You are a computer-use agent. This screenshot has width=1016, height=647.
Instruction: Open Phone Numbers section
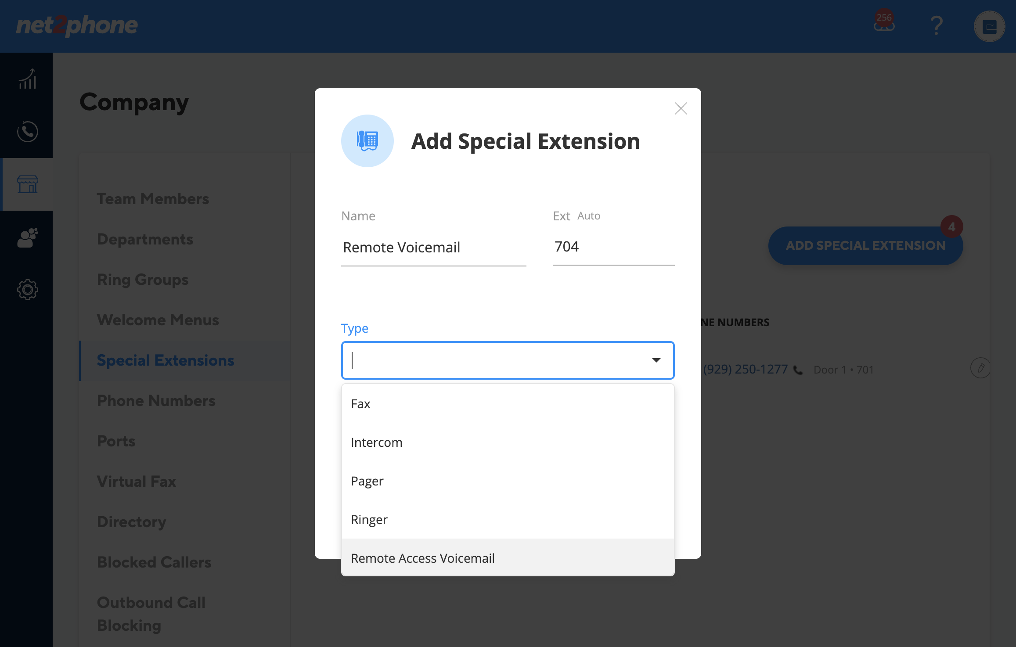tap(156, 401)
